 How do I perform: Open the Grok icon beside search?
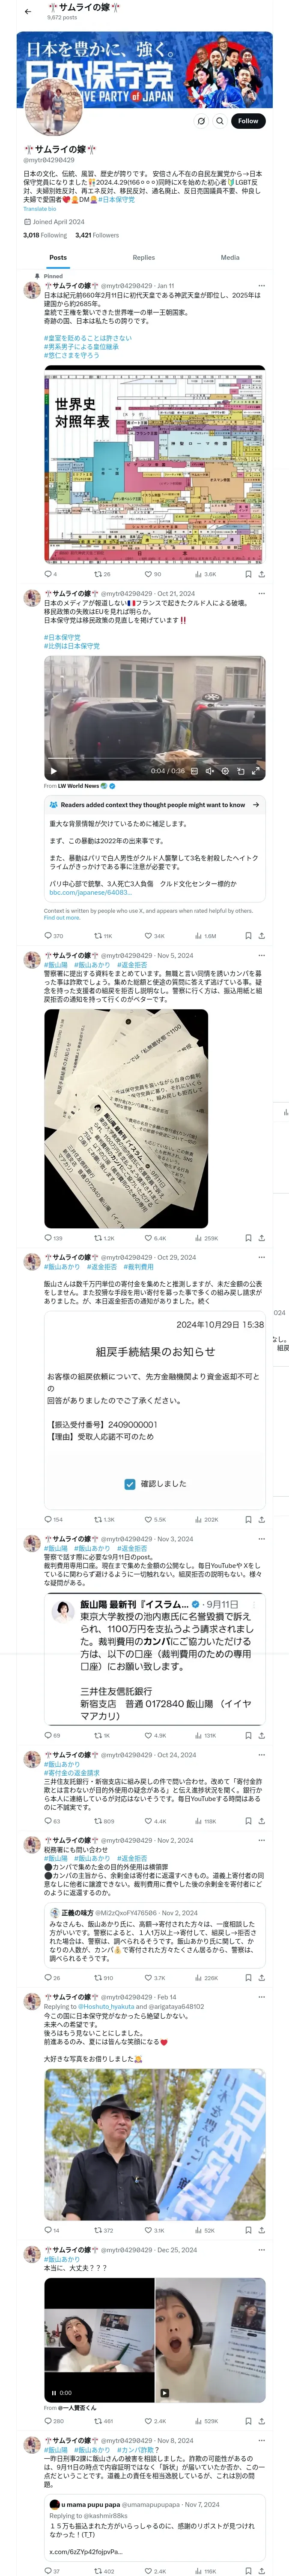[x=201, y=121]
